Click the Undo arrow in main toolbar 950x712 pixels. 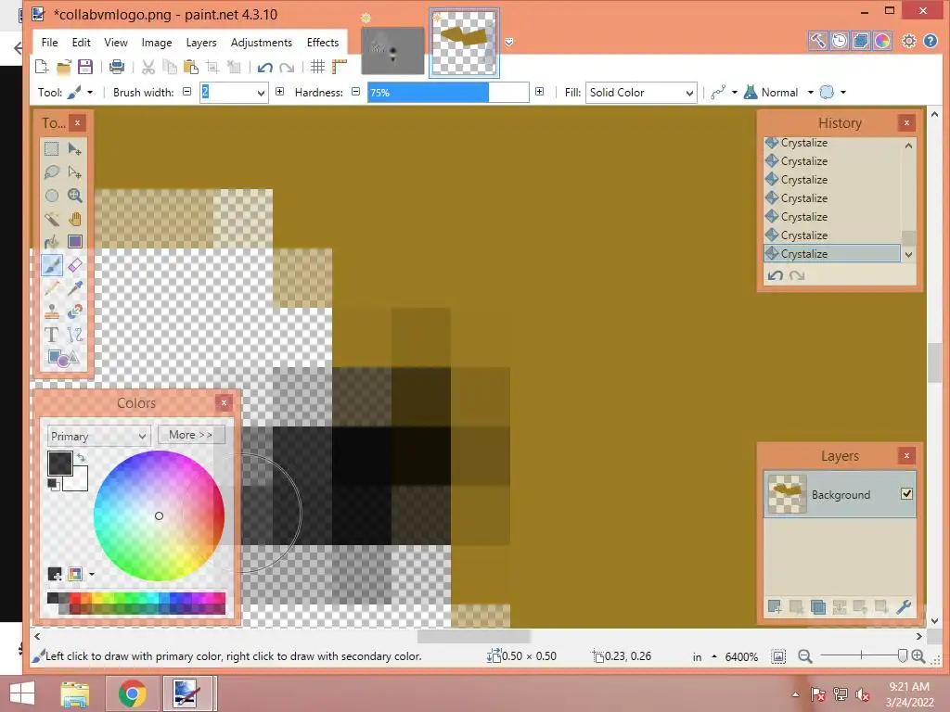(x=264, y=67)
